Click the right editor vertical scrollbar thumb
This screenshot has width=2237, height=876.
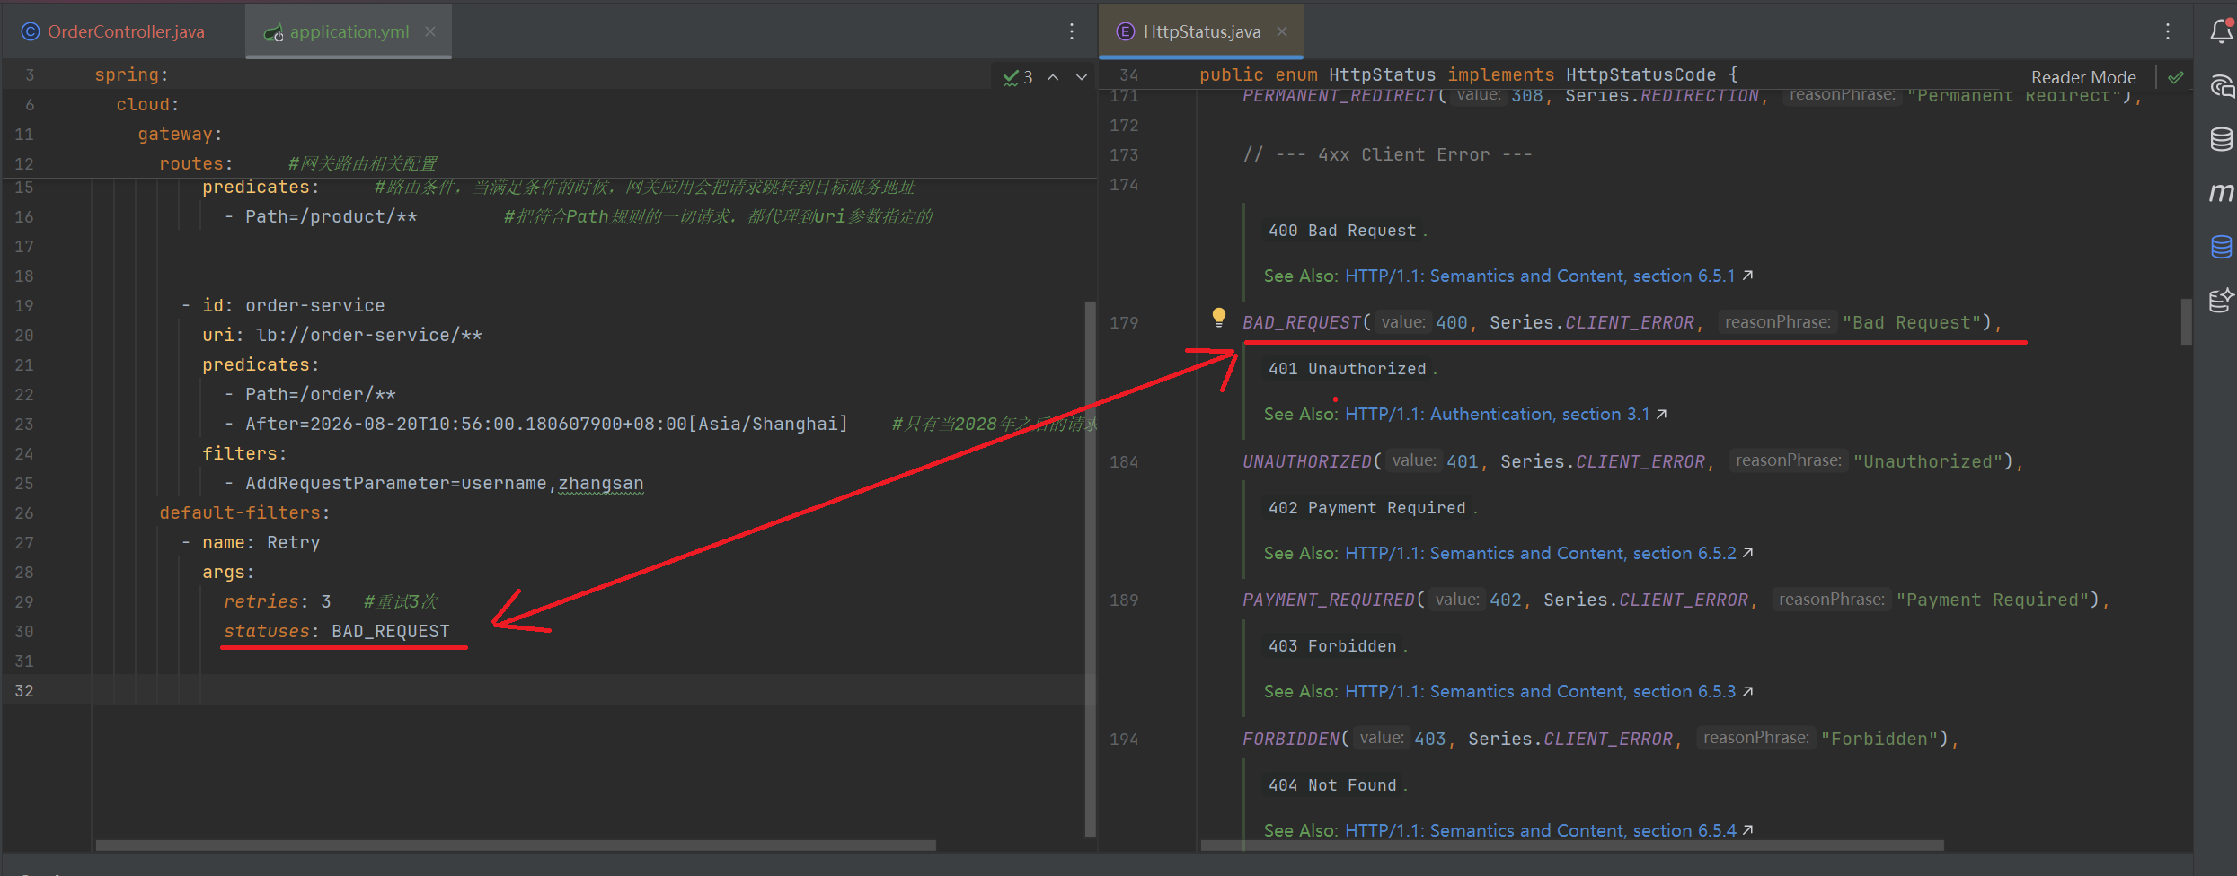tap(2186, 320)
